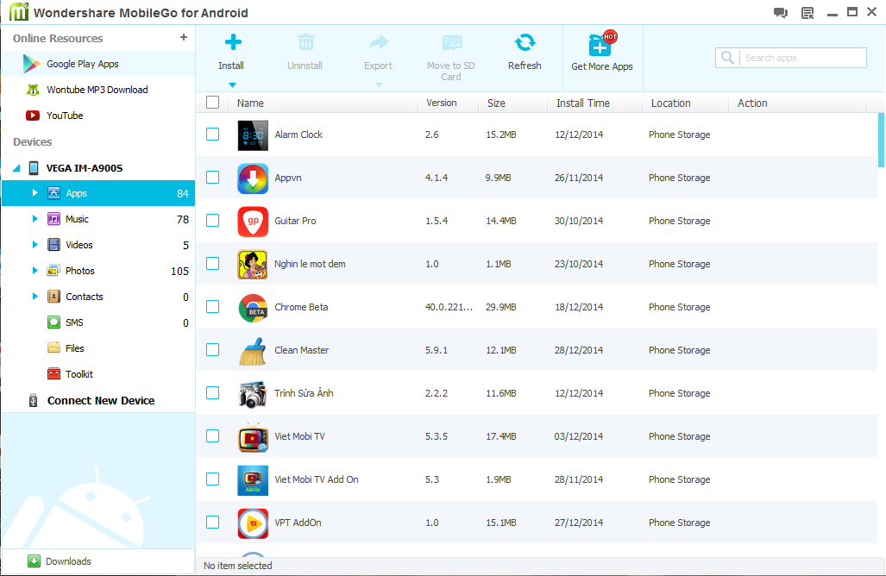This screenshot has width=886, height=576.
Task: Check the VPT AddOn checkbox
Action: pyautogui.click(x=212, y=523)
